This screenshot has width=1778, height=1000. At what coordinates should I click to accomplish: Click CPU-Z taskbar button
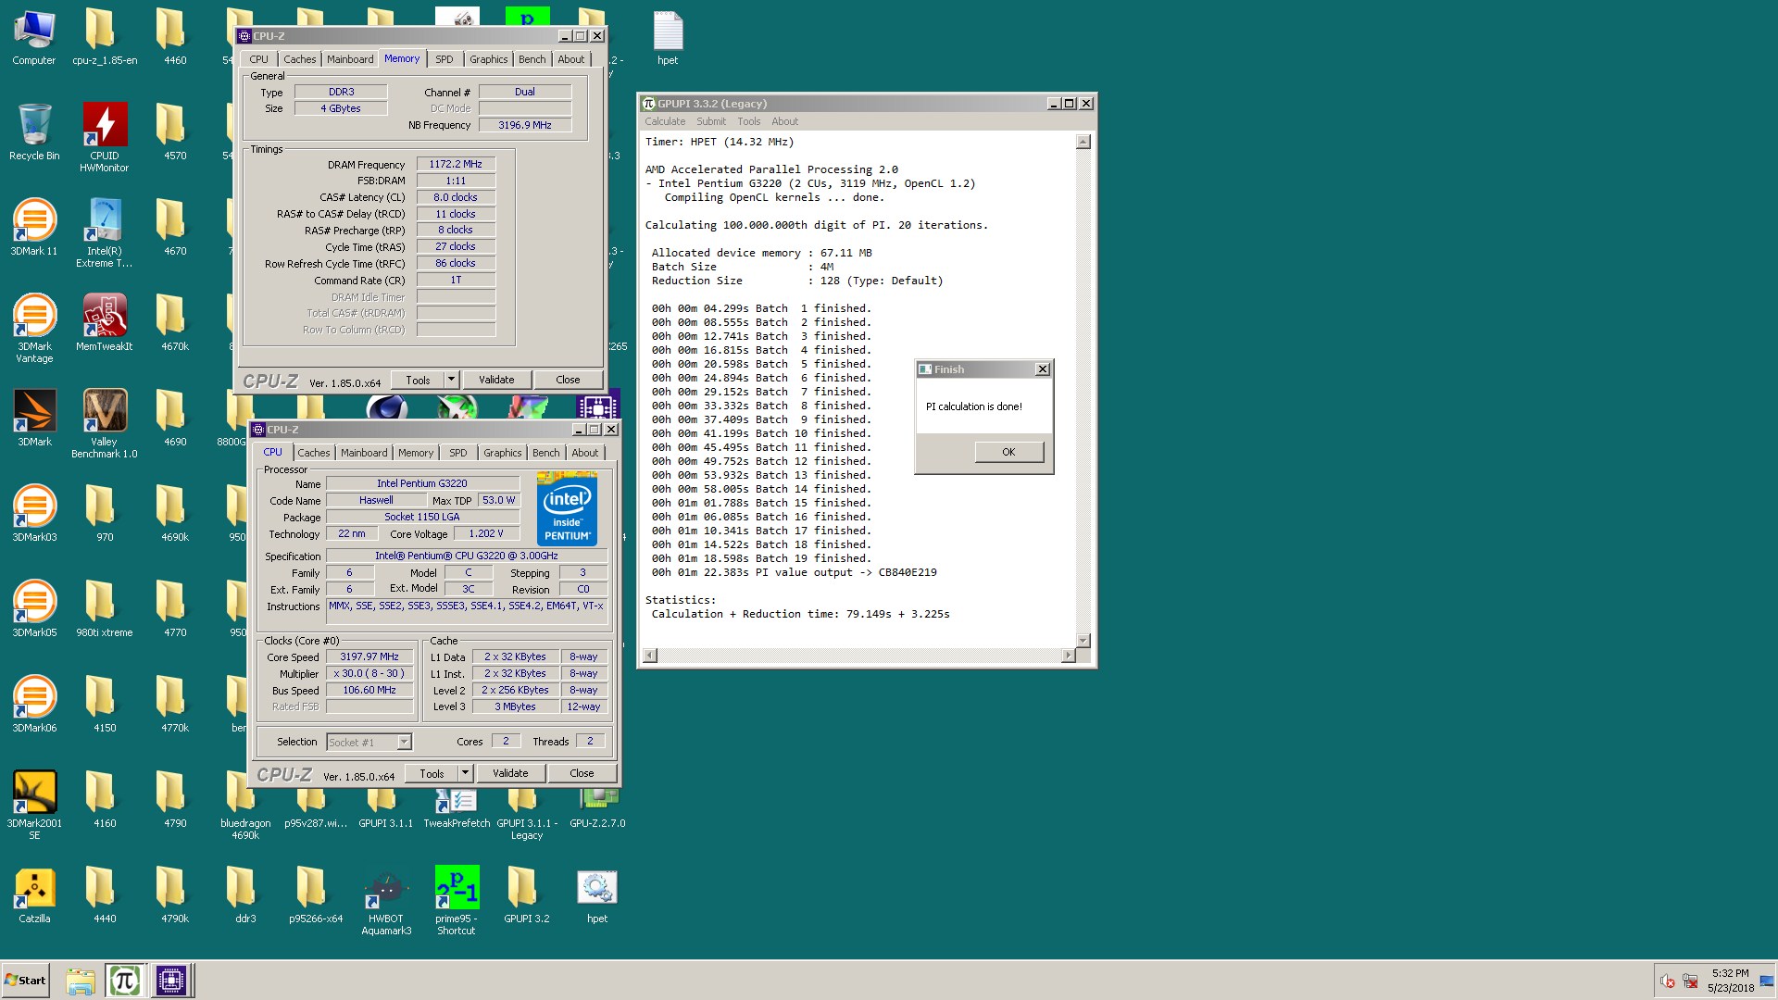[x=171, y=980]
